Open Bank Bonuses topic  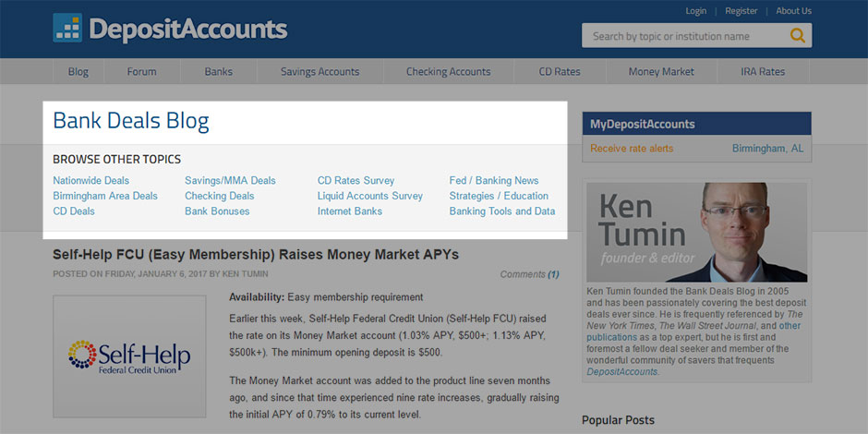click(x=217, y=211)
